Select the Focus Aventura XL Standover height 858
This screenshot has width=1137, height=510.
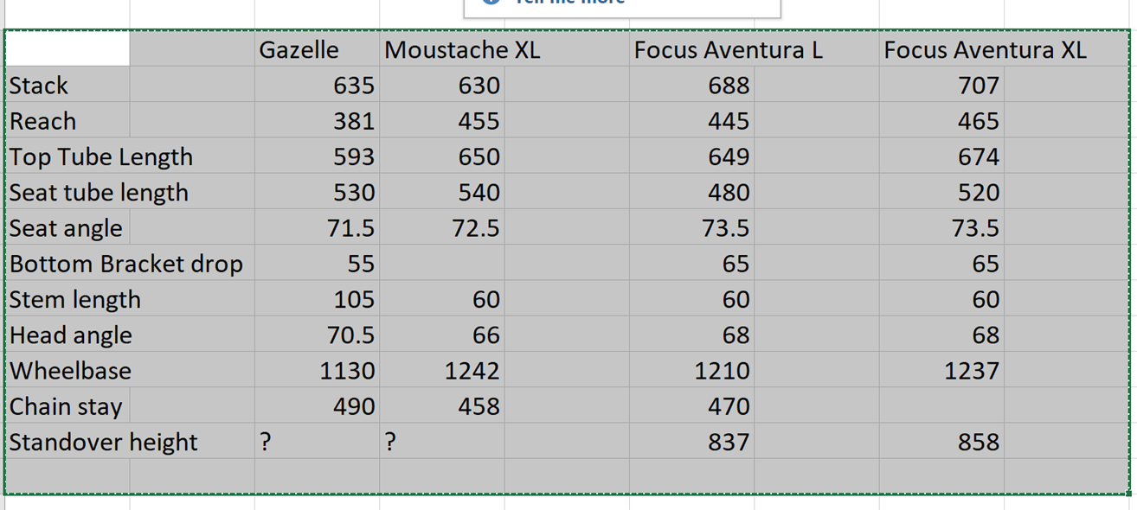[x=941, y=442]
